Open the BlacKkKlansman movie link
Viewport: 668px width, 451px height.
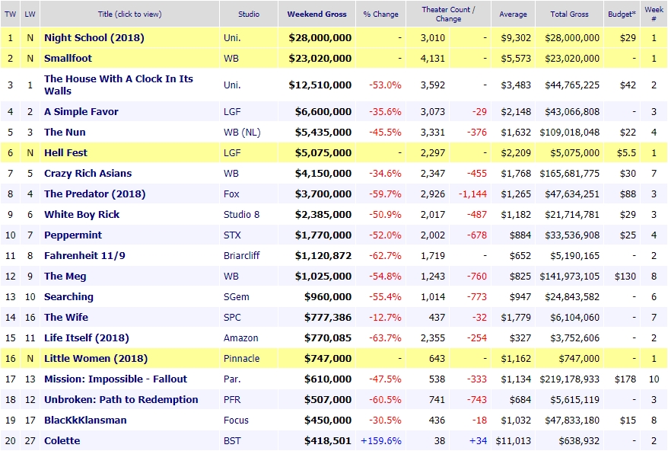coord(85,420)
